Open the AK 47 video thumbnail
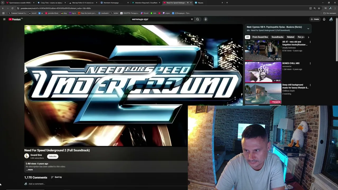This screenshot has width=338, height=190. pos(263,50)
